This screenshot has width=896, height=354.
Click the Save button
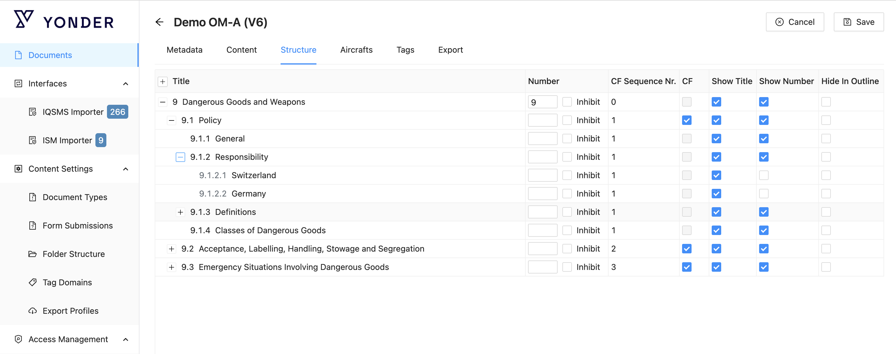[x=858, y=22]
